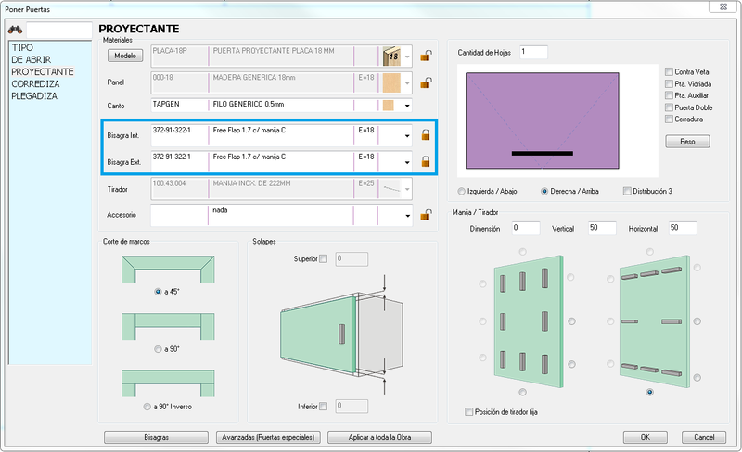
Task: Enable the Contra Veta checkbox
Action: coord(669,72)
